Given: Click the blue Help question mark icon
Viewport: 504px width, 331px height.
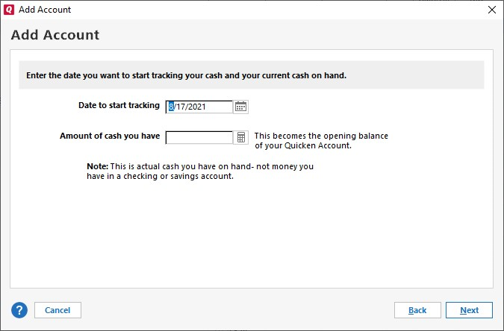Looking at the screenshot, I should point(19,310).
